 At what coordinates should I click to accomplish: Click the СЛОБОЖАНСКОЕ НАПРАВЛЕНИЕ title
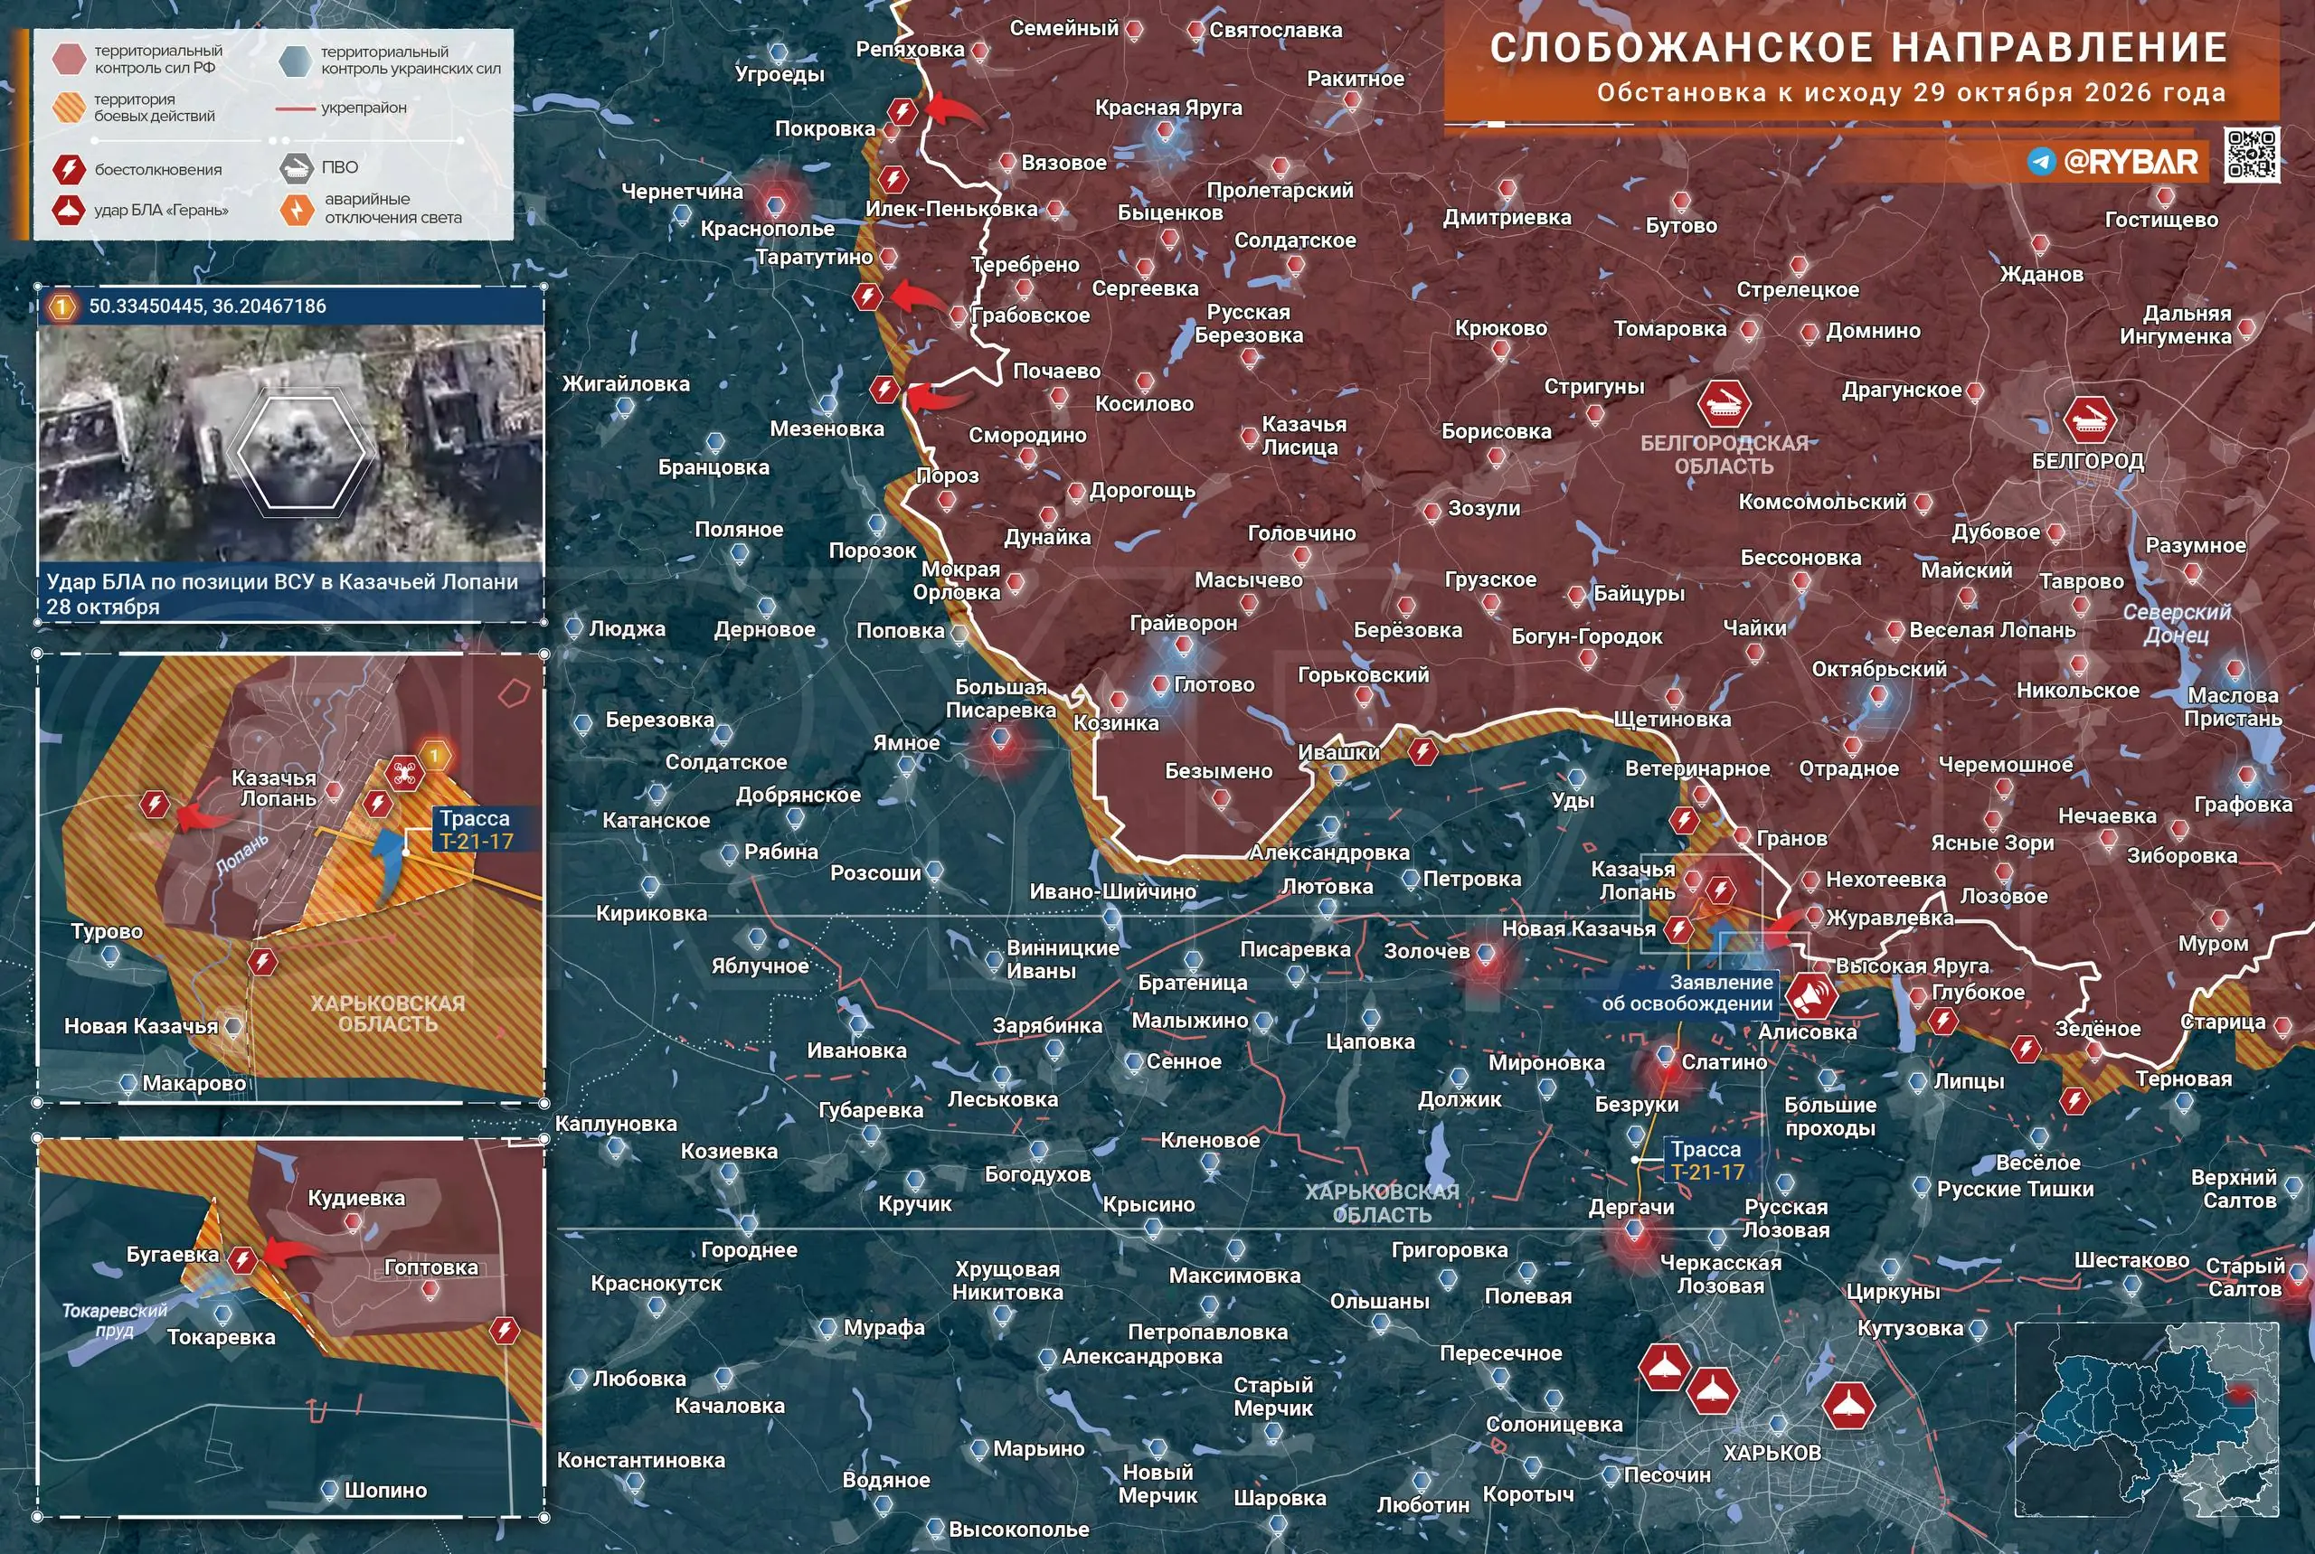(x=1859, y=48)
